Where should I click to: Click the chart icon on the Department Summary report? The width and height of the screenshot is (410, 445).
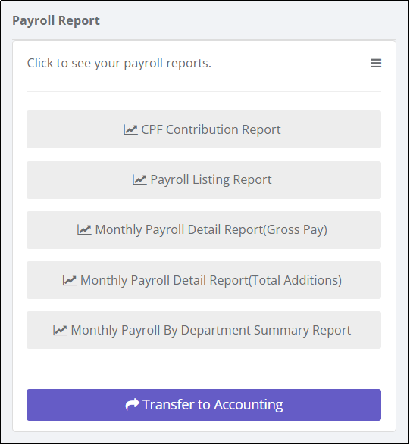point(60,330)
